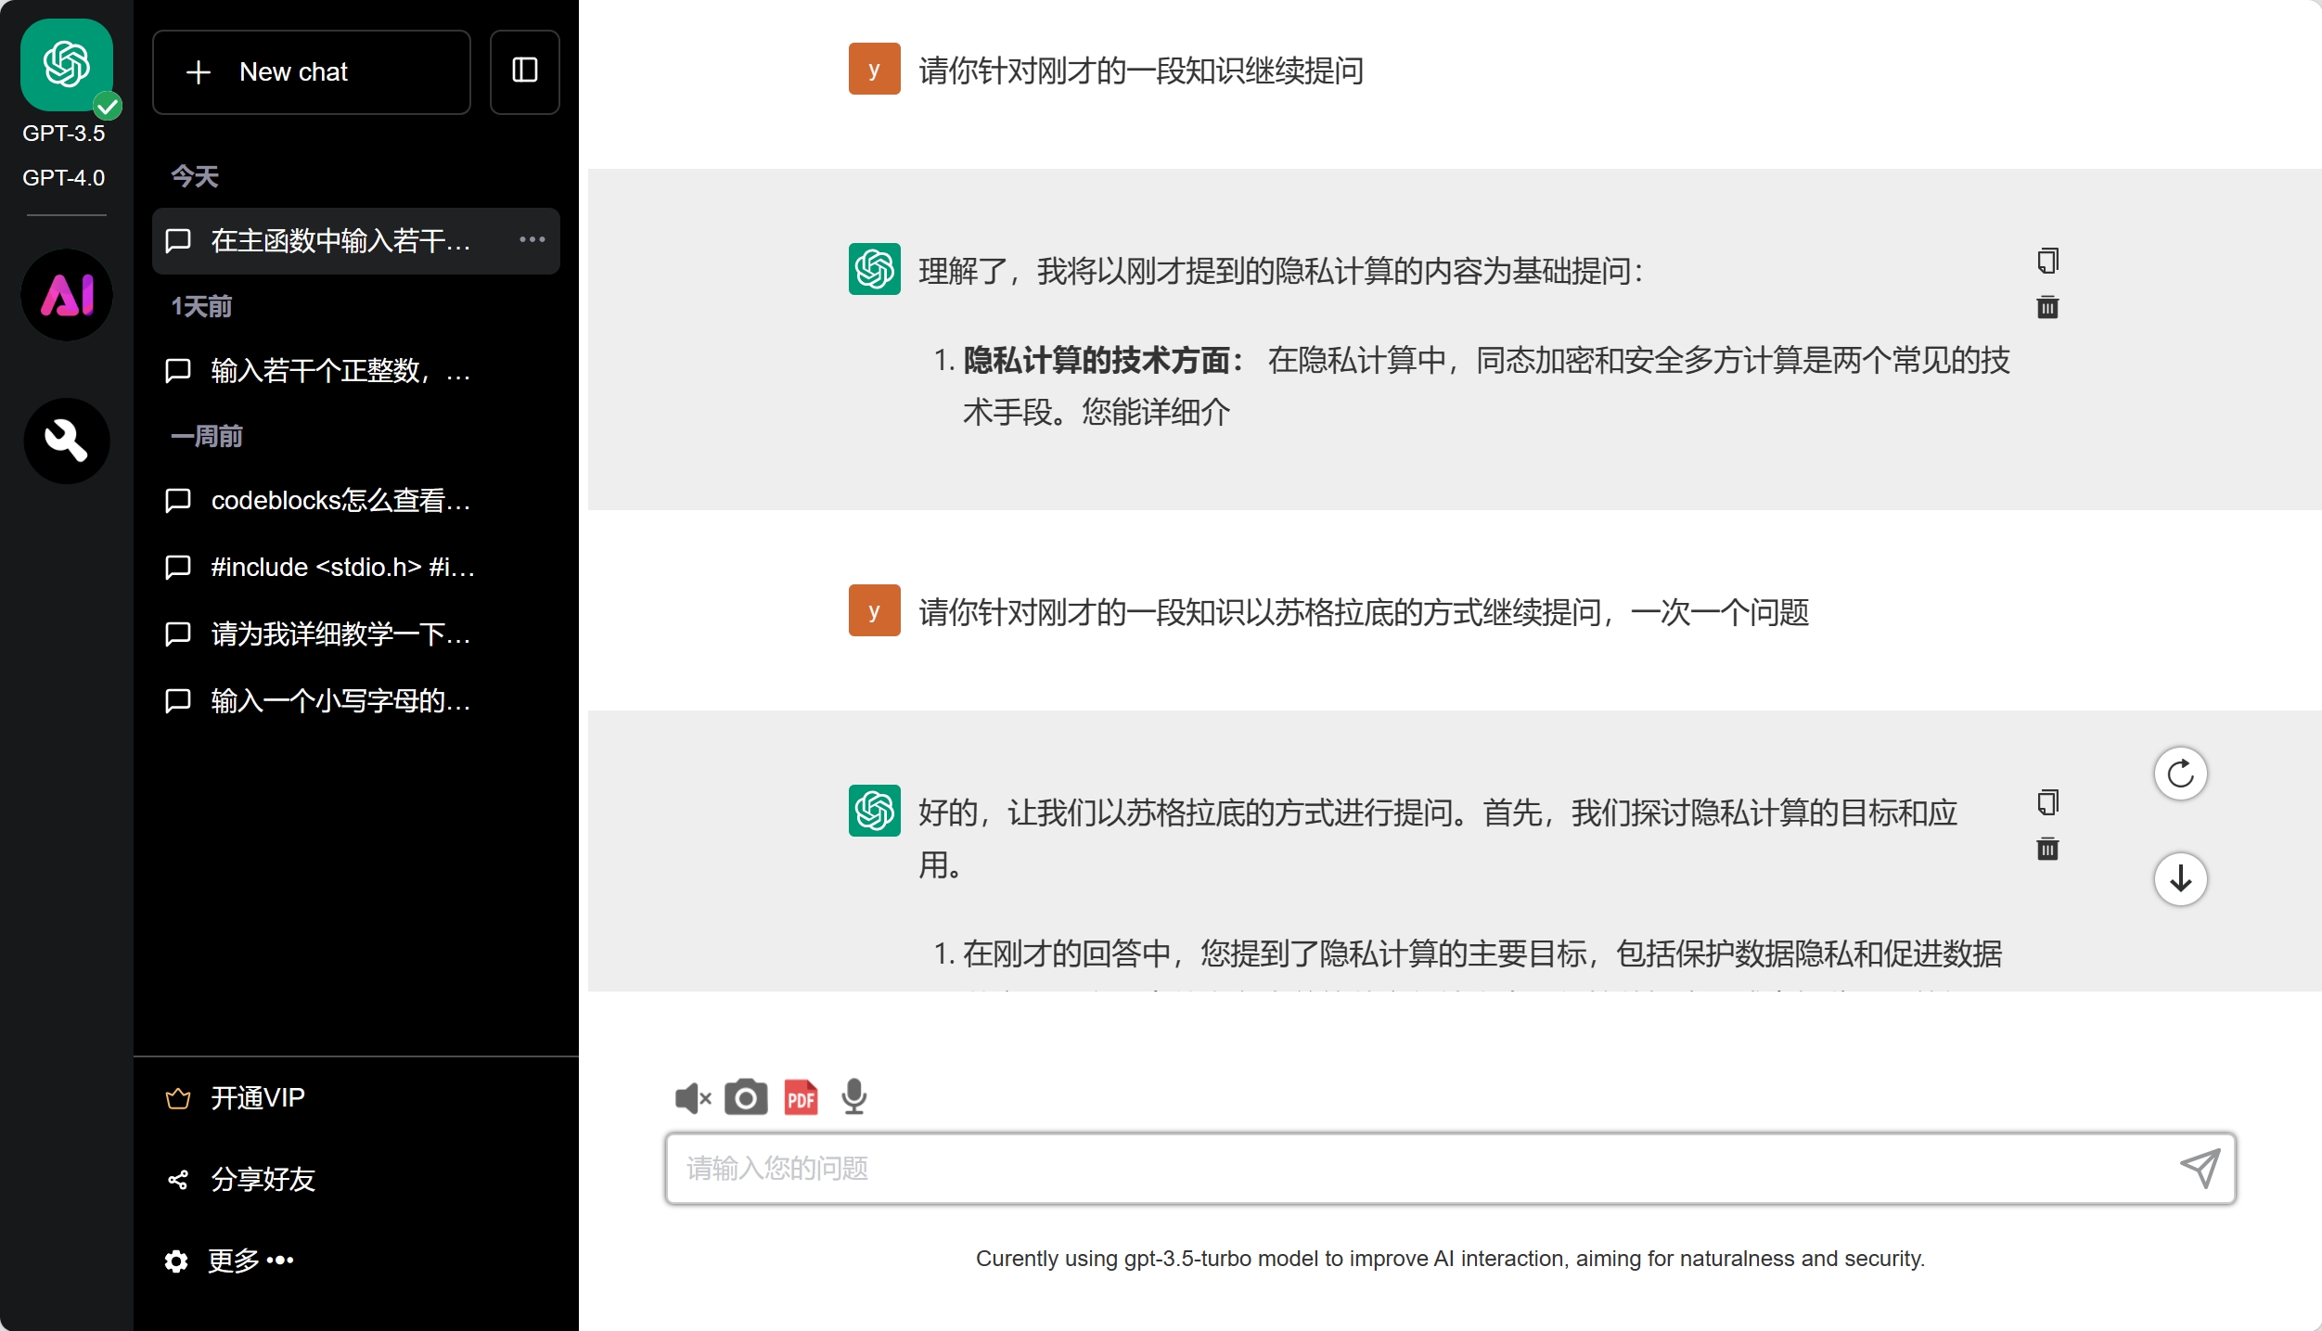The image size is (2322, 1331).
Task: Select GPT-4.0 model option
Action: [63, 178]
